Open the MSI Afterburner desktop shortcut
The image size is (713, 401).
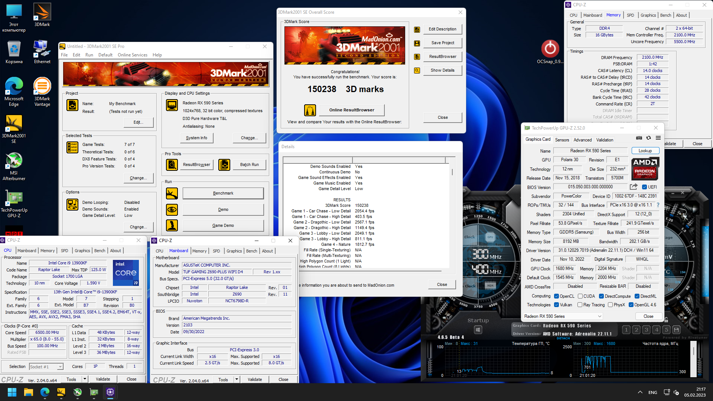(x=14, y=166)
